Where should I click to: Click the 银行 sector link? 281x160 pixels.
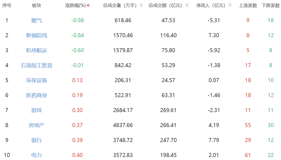[37, 140]
